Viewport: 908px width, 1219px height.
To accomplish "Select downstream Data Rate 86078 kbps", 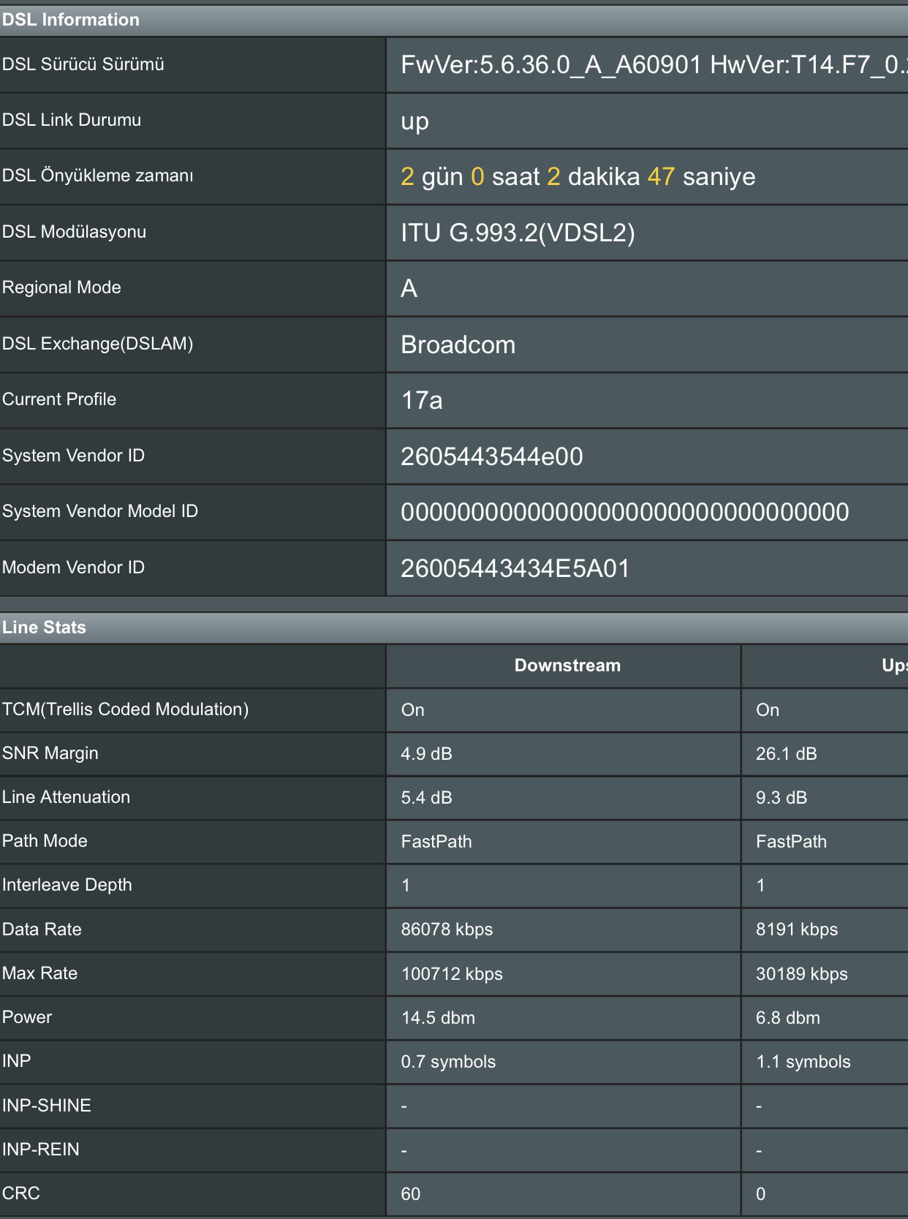I will pos(447,929).
